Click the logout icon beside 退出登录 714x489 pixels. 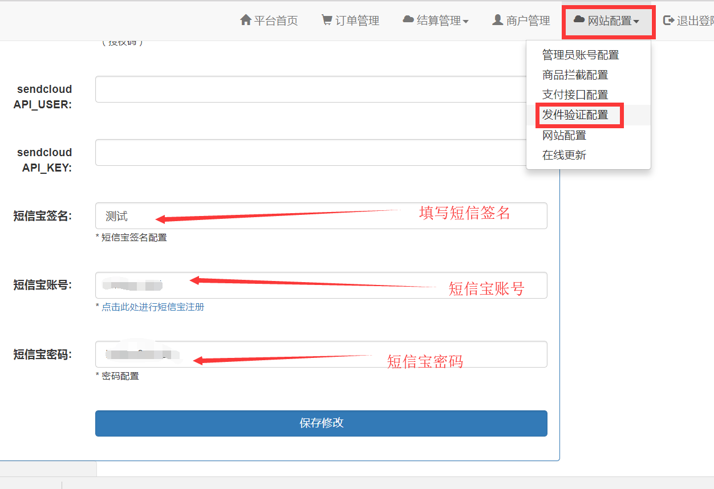(x=668, y=21)
